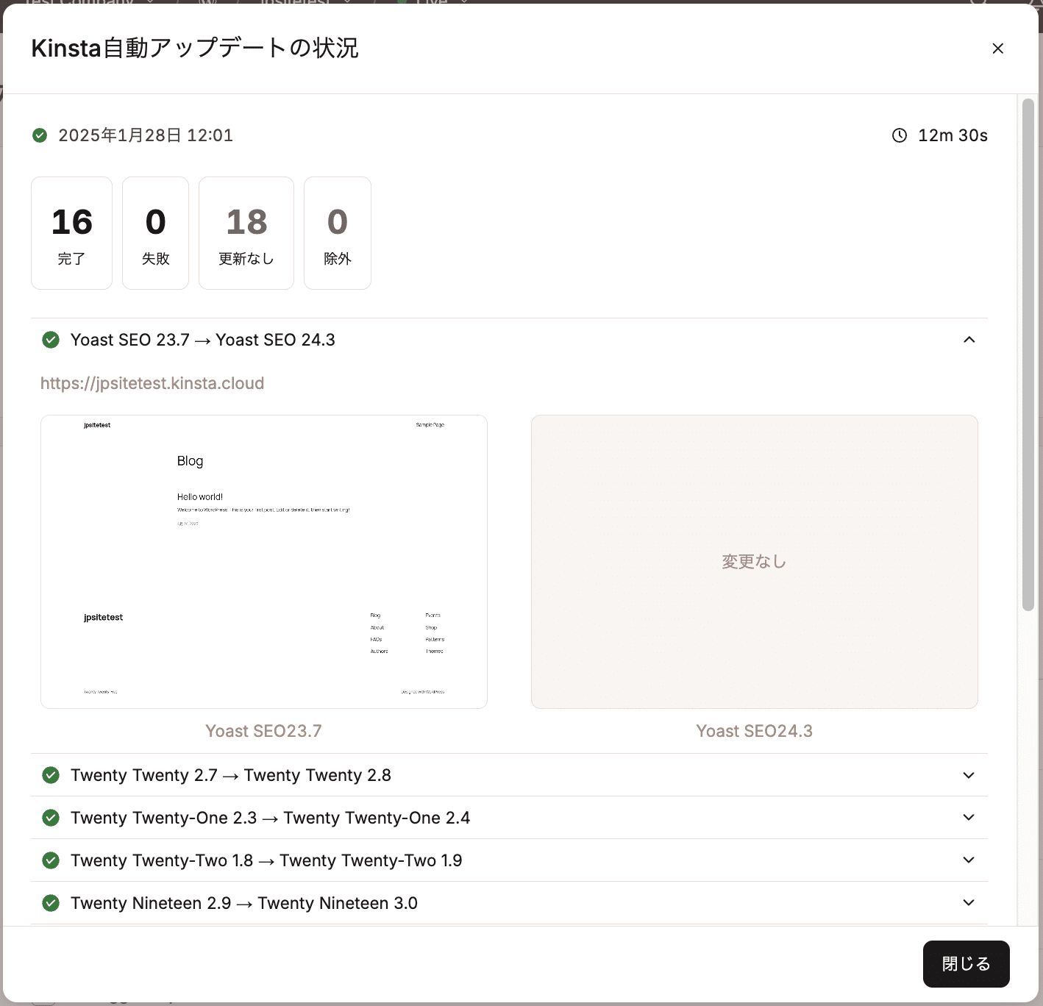Click the check icon on Twenty Twenty 2.7 row
Image resolution: width=1043 pixels, height=1006 pixels.
pos(50,775)
